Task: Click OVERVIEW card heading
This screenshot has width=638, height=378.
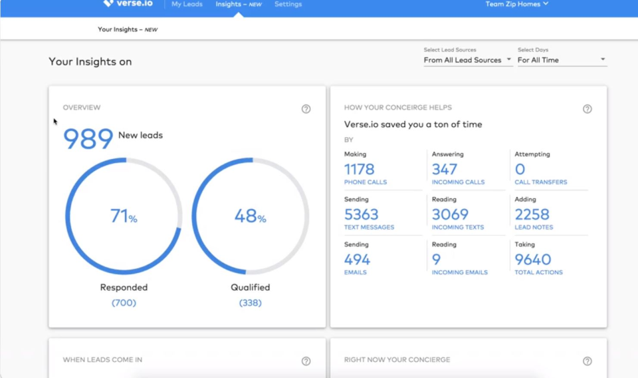Action: [81, 108]
